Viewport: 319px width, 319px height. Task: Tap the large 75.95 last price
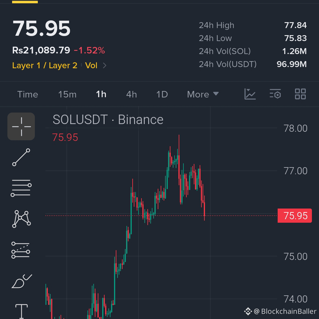click(x=42, y=28)
